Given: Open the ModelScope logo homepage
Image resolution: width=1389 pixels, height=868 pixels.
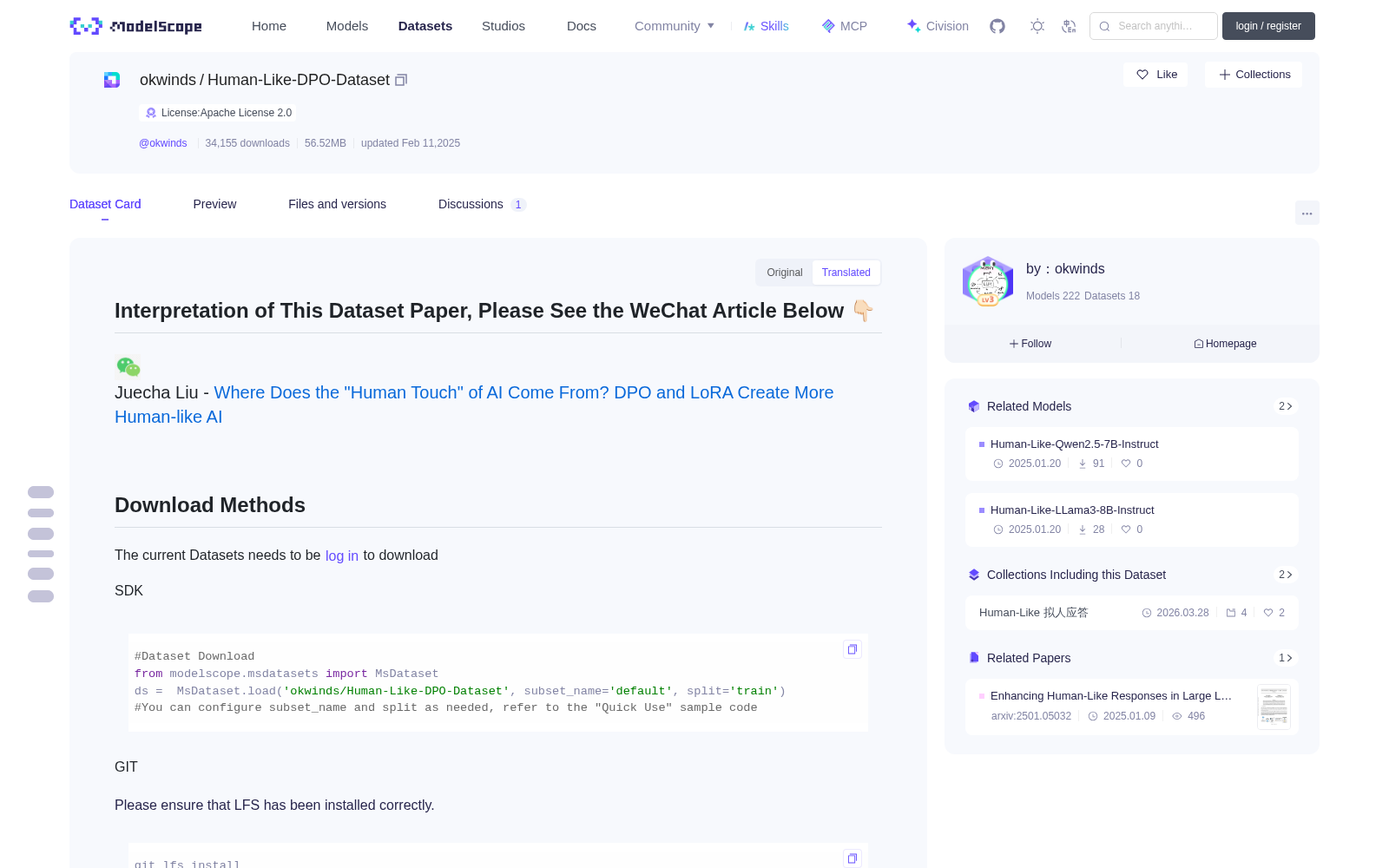Looking at the screenshot, I should [x=135, y=26].
